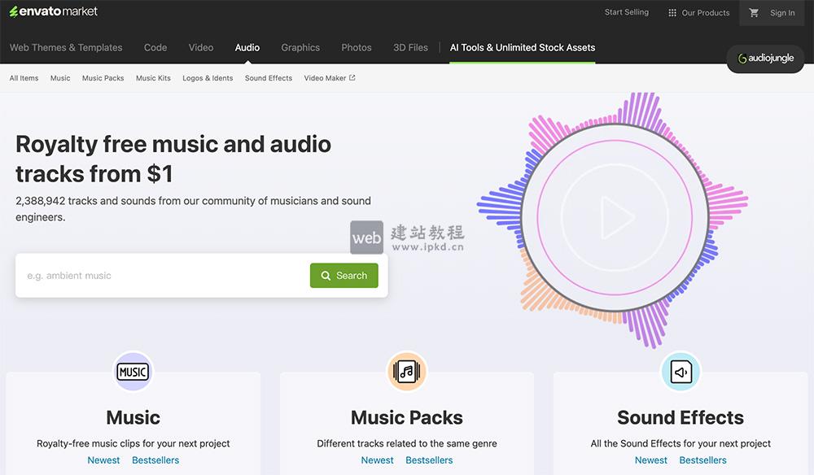
Task: Switch to the Graphics tab
Action: [300, 48]
